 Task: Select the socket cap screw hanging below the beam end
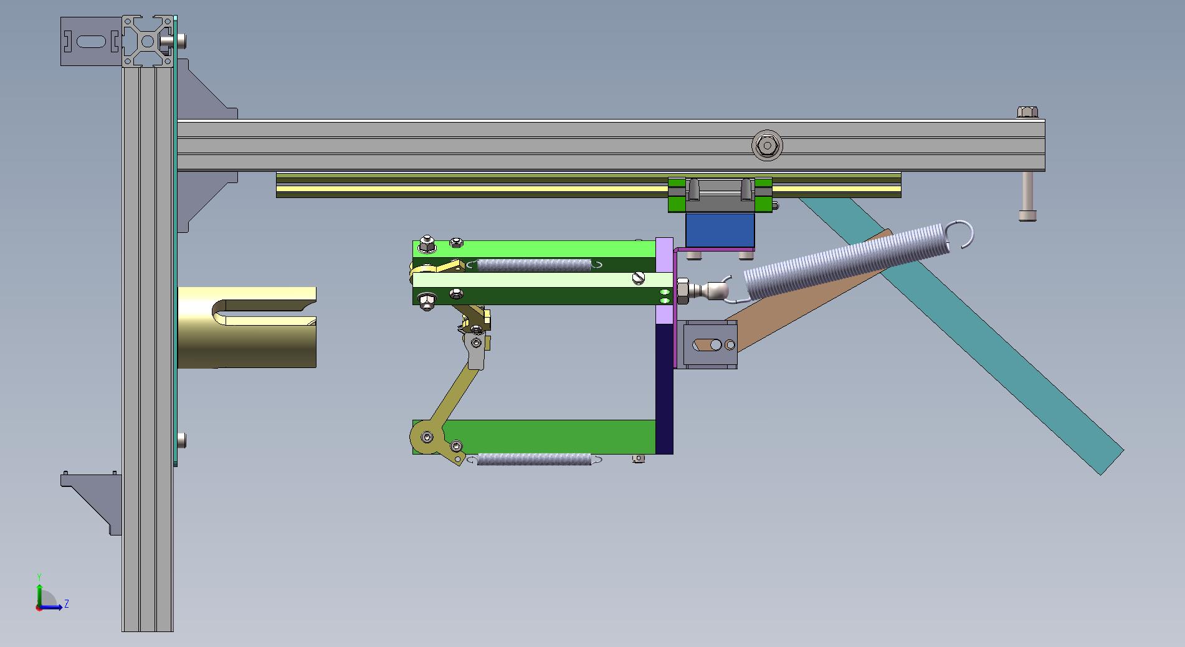coord(1027,196)
